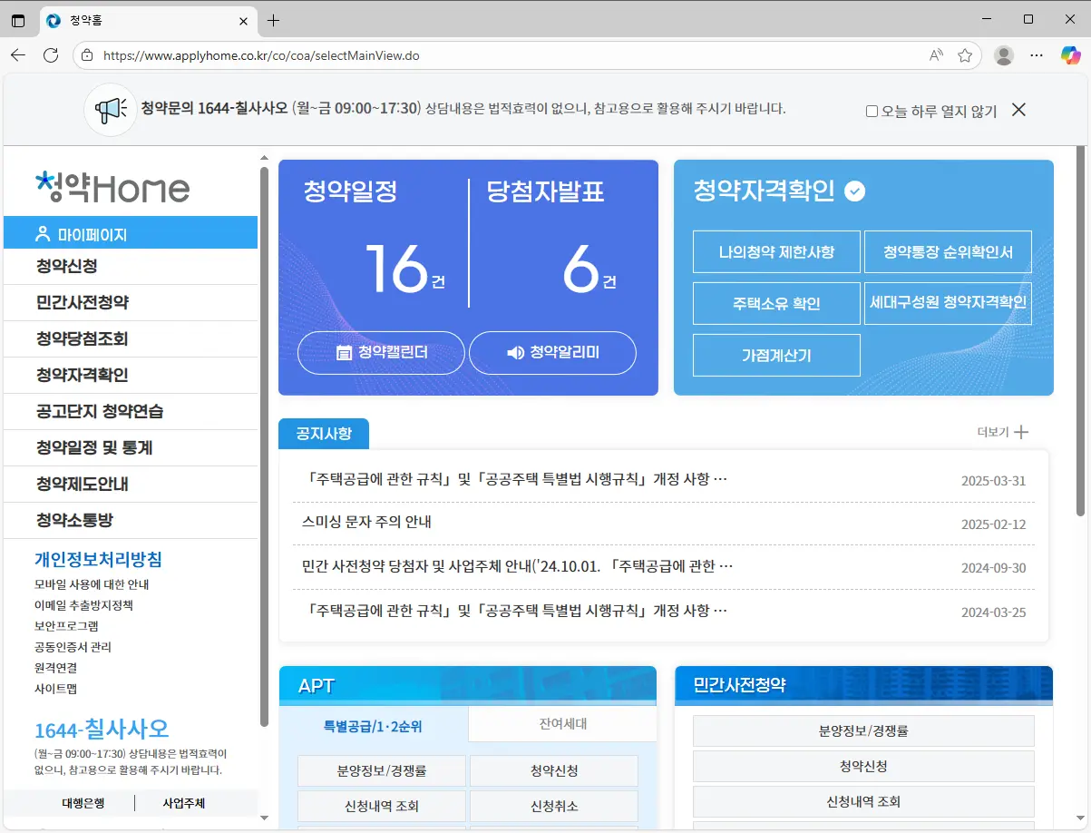Click the 청약Home logo
The width and height of the screenshot is (1091, 833).
click(112, 187)
